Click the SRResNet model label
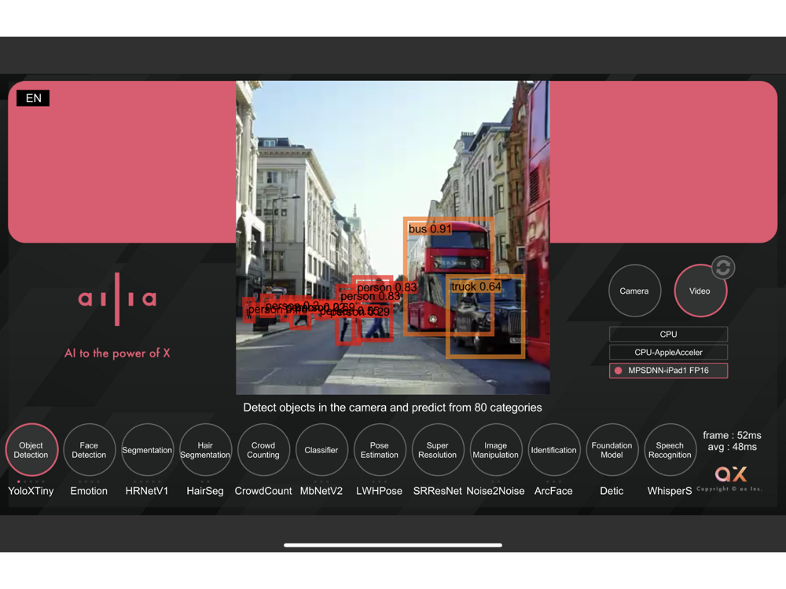Viewport: 786px width, 589px height. click(437, 491)
